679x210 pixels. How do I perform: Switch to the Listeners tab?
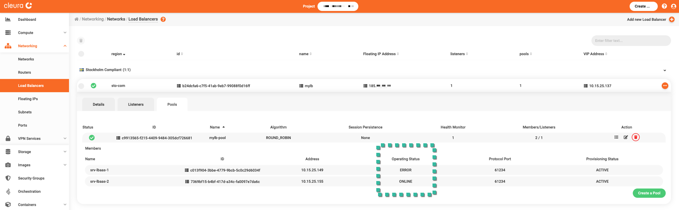(136, 104)
